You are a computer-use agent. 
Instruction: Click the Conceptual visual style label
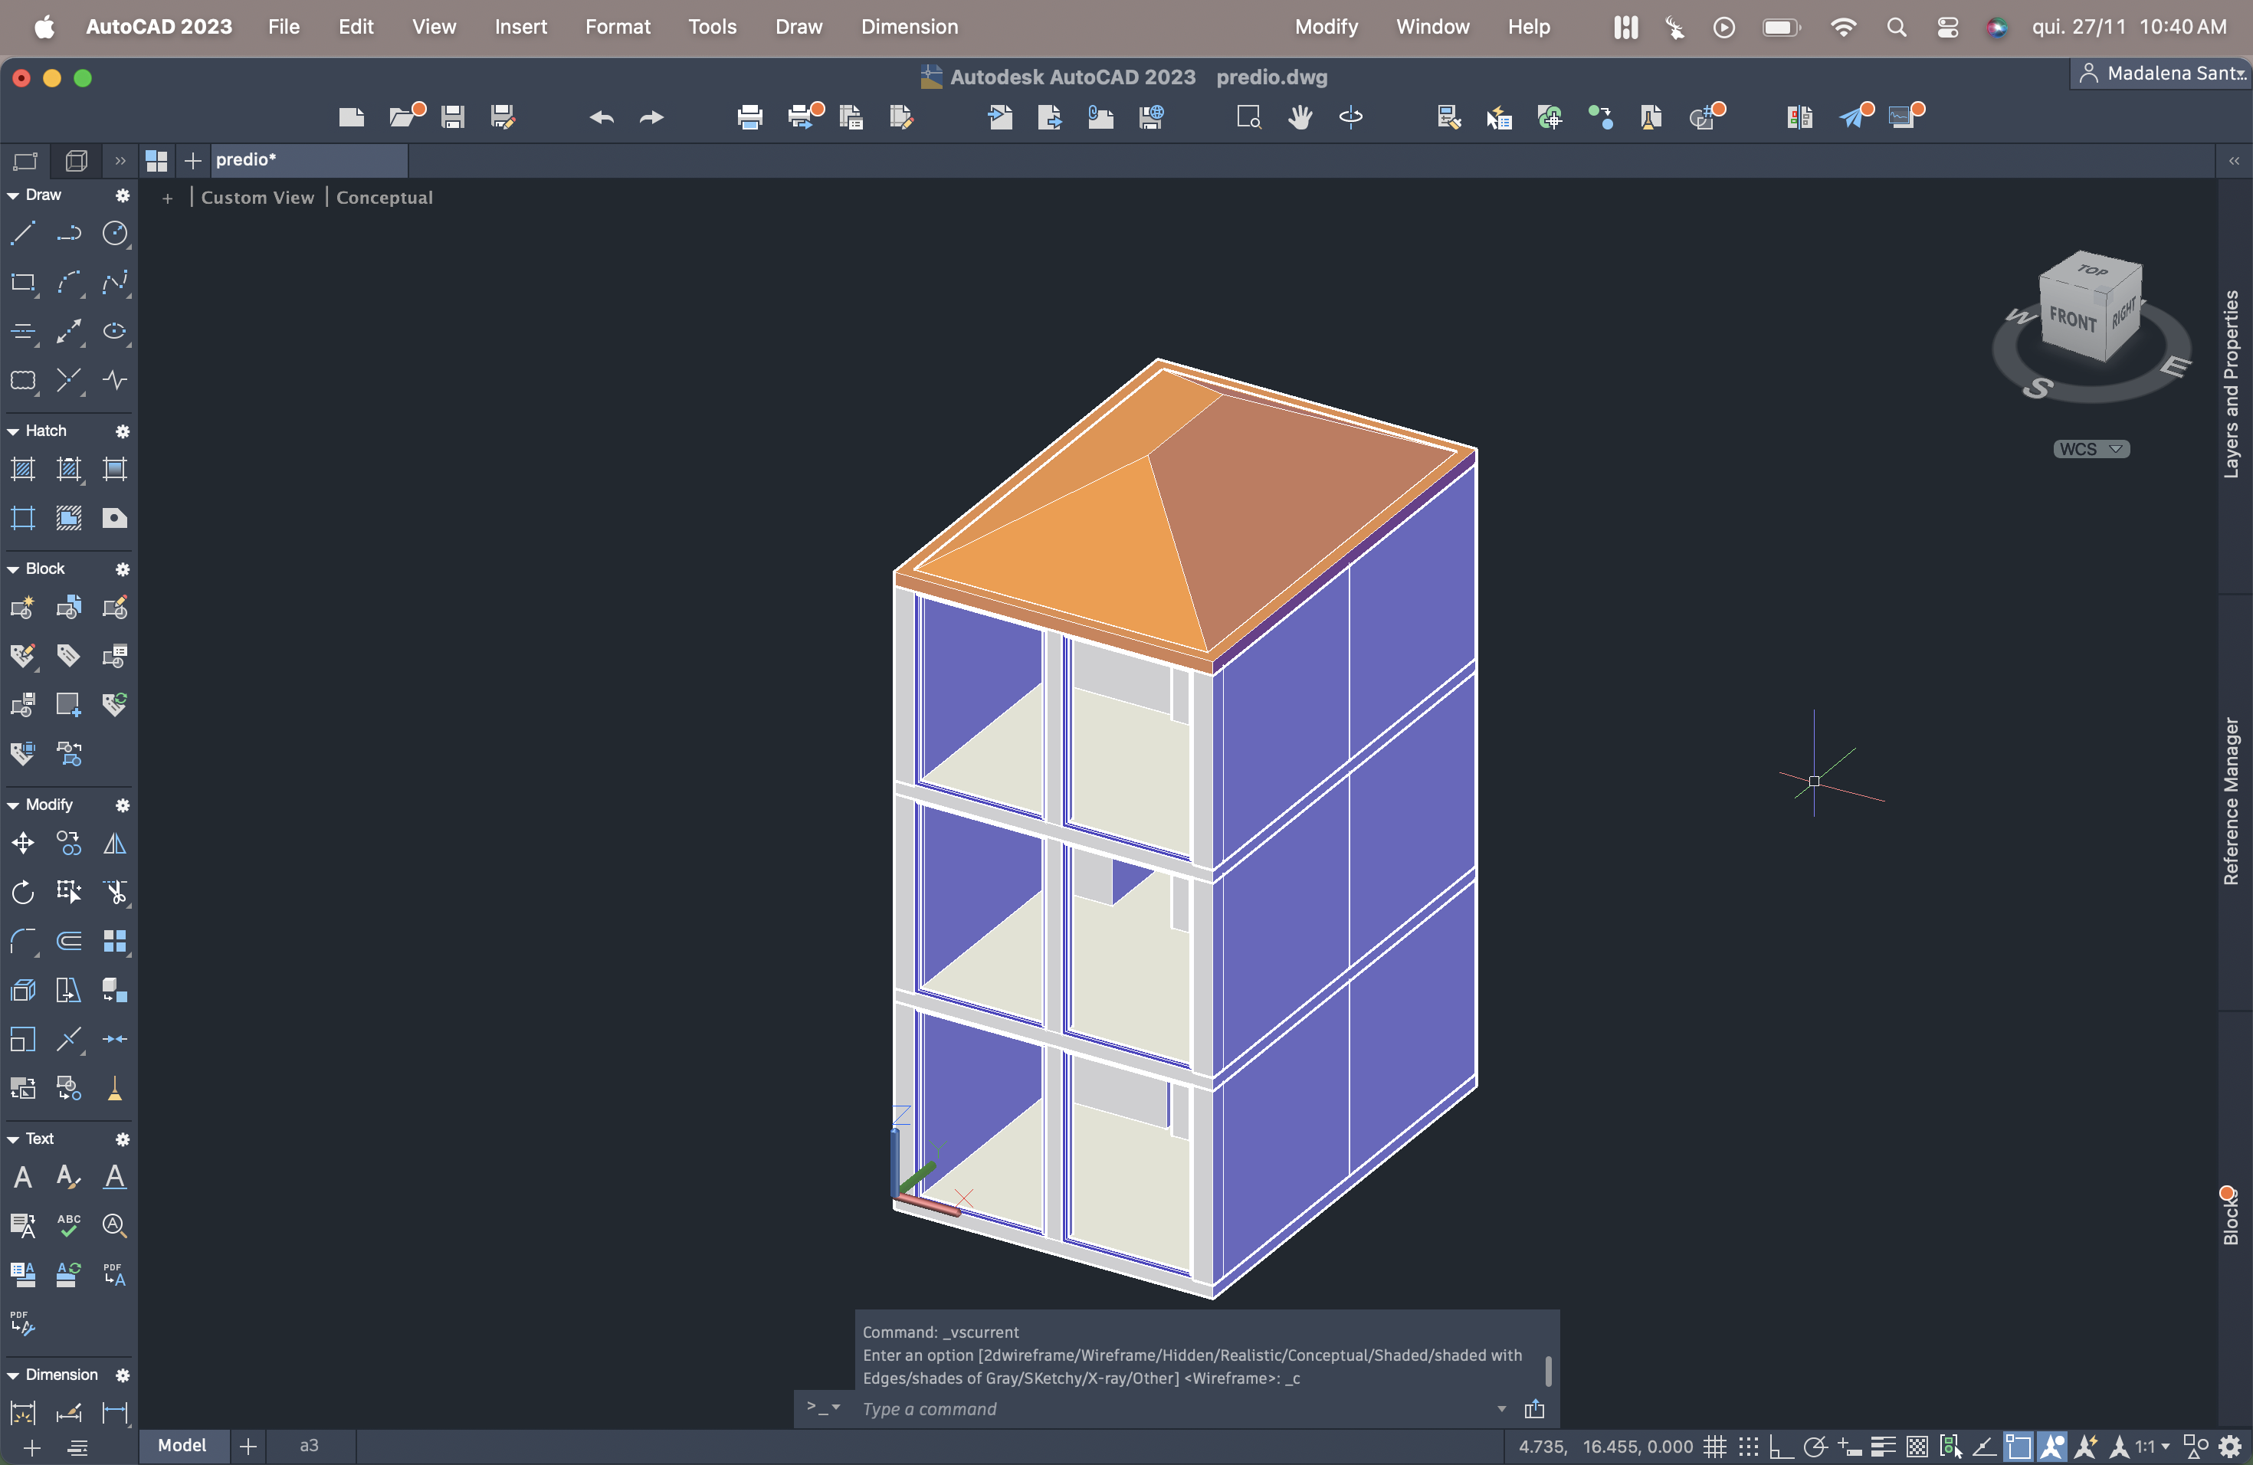(x=385, y=197)
